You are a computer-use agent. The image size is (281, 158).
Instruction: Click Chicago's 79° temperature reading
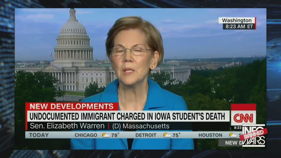point(115,135)
